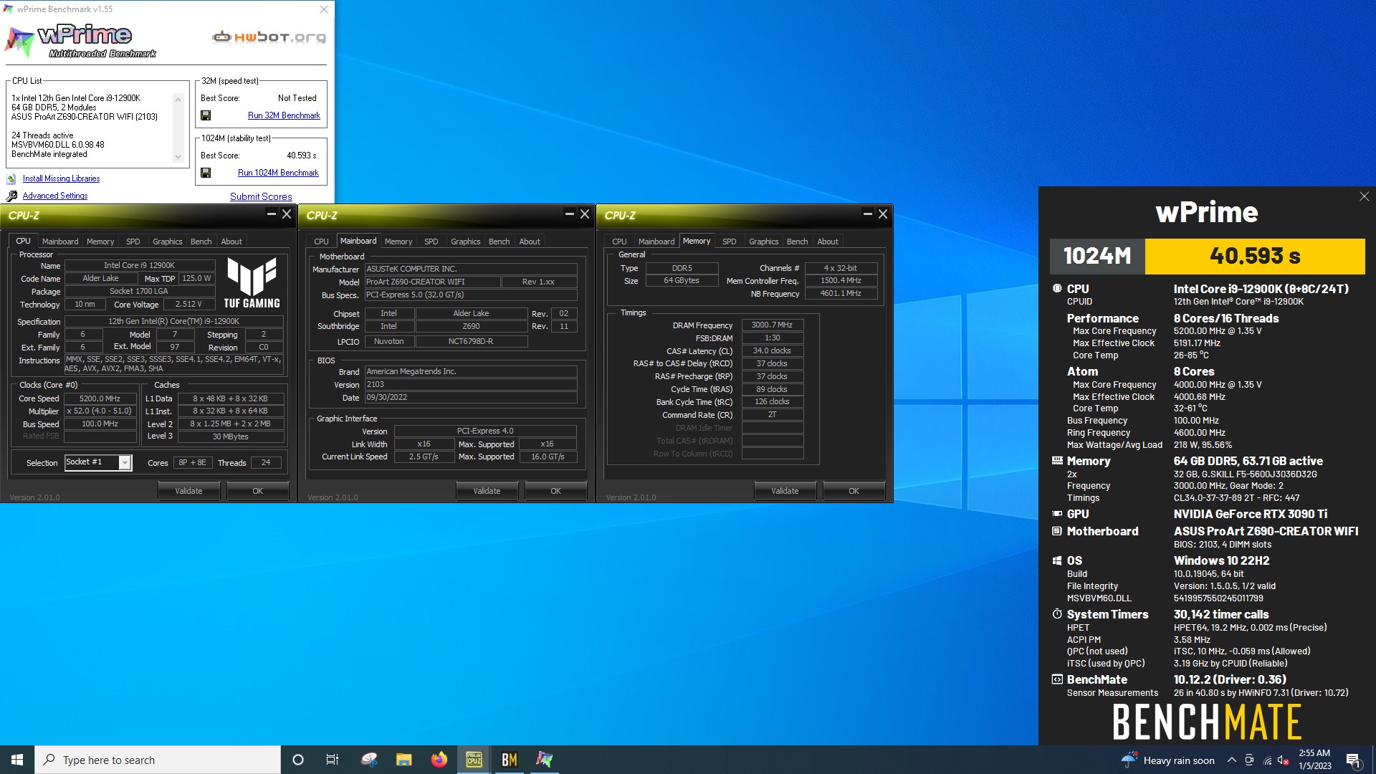
Task: Click Submit Scores link
Action: (x=261, y=197)
